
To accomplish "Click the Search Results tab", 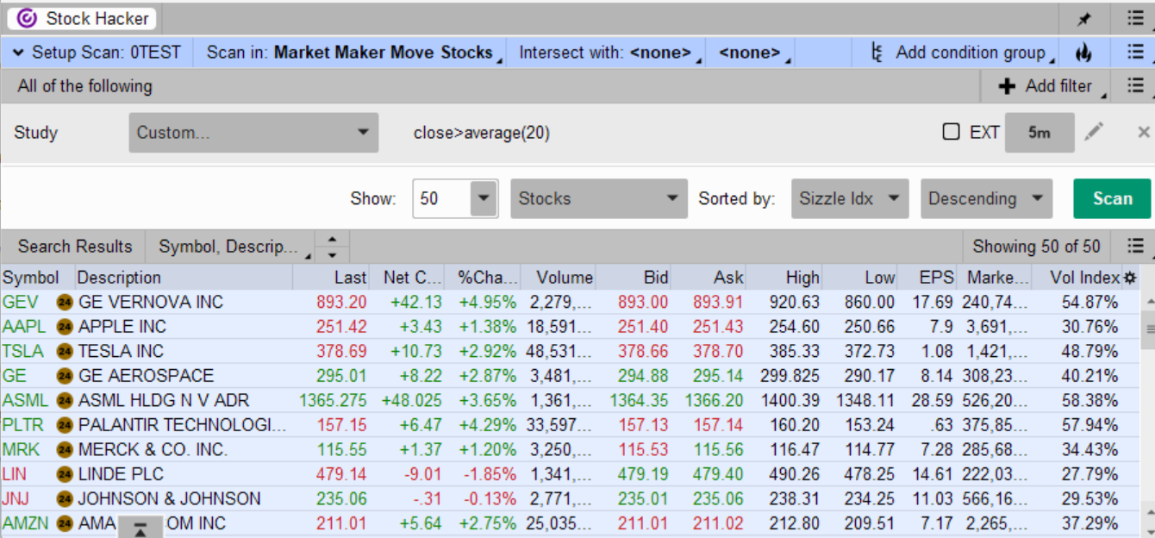I will click(x=75, y=247).
